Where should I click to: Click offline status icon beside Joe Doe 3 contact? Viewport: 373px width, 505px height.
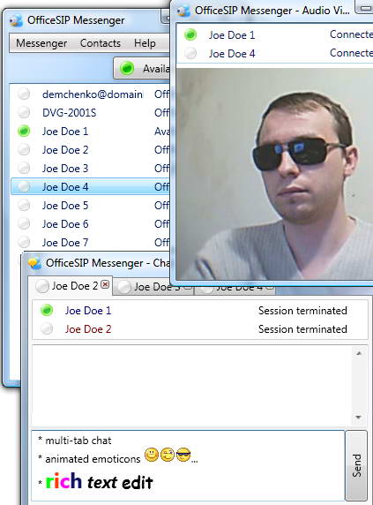[24, 168]
